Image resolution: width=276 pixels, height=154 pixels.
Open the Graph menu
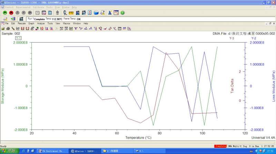pyautogui.click(x=31, y=23)
